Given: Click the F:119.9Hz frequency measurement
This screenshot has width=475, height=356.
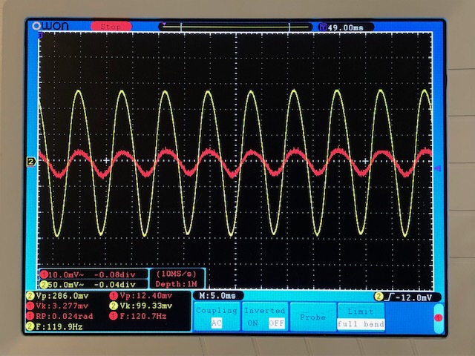Looking at the screenshot, I should coord(59,326).
